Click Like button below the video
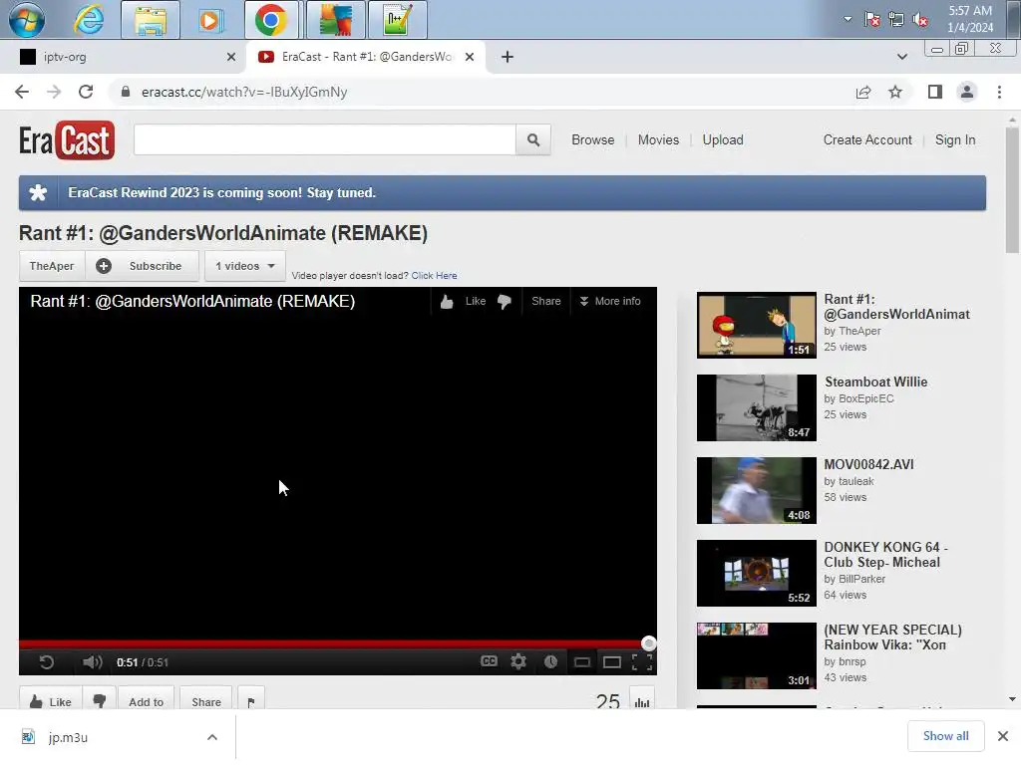1021x765 pixels. [x=51, y=701]
